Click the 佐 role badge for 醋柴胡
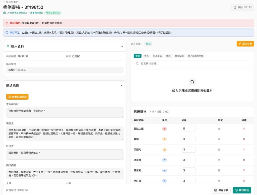 164,171
